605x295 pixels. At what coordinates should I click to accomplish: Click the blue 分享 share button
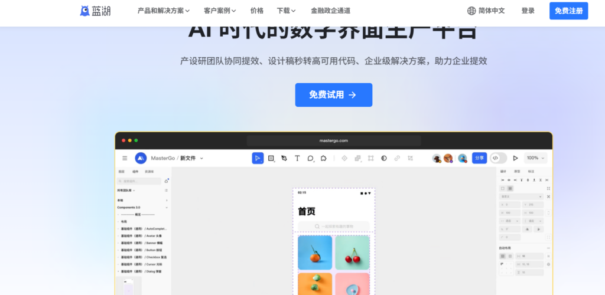(479, 158)
